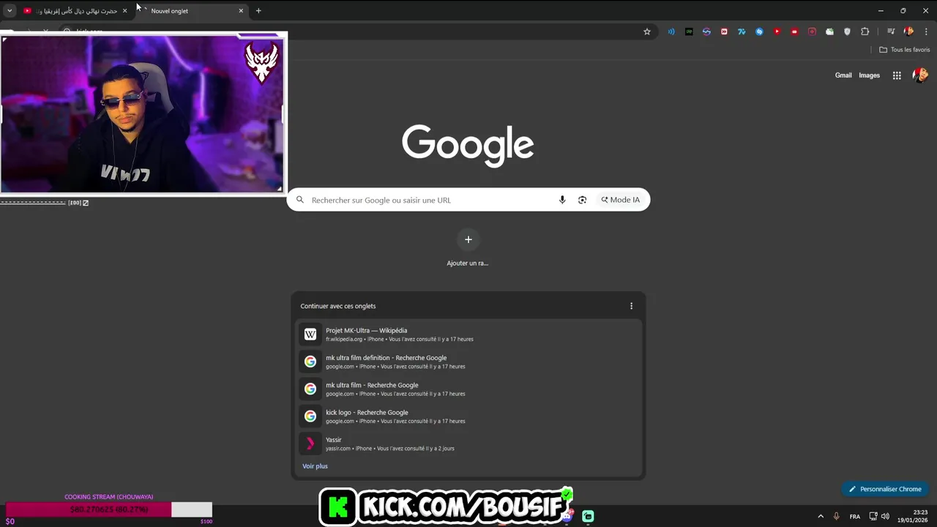Open the Extensions puzzle-piece menu
Screen dimensions: 937x527
click(865, 31)
